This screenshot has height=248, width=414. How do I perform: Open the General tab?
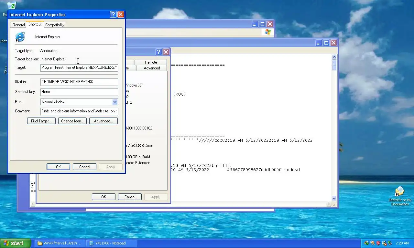(x=18, y=25)
